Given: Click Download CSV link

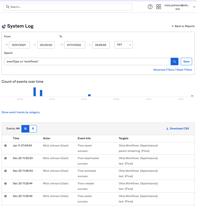Looking at the screenshot, I should [x=177, y=128].
